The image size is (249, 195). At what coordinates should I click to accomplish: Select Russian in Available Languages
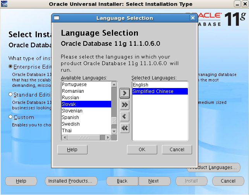[x=86, y=97]
